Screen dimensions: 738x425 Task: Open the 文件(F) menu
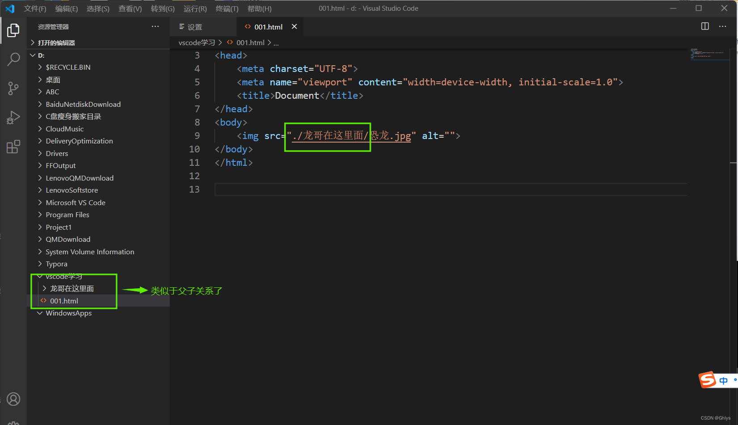click(35, 8)
